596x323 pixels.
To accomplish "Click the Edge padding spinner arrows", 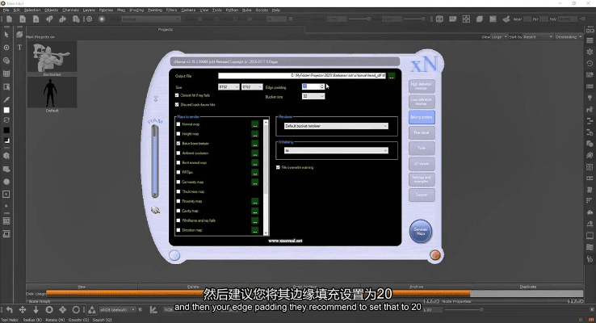I will (x=322, y=86).
